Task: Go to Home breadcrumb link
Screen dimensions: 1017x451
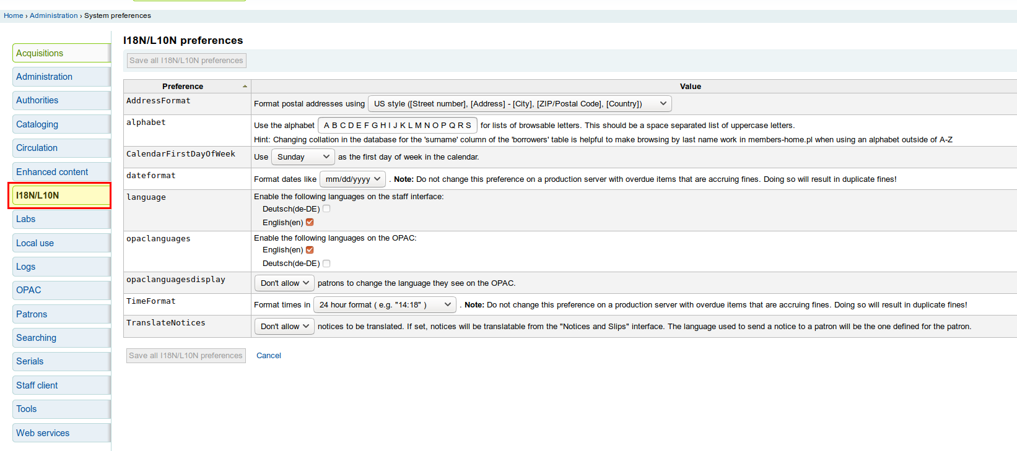Action: pos(14,15)
